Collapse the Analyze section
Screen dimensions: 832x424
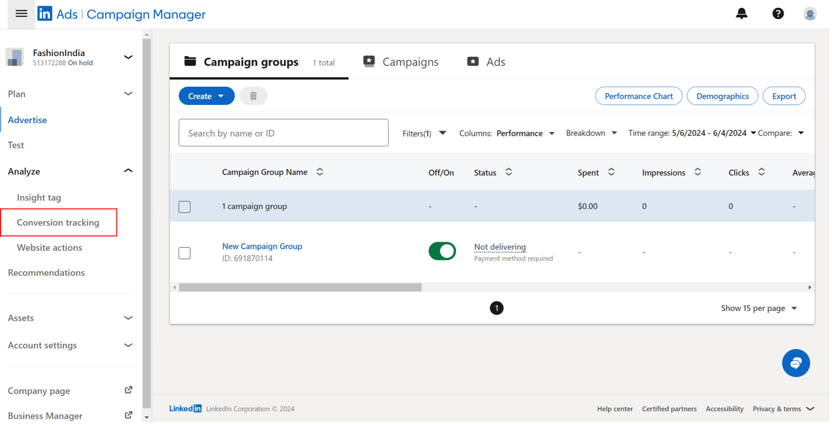click(x=128, y=171)
